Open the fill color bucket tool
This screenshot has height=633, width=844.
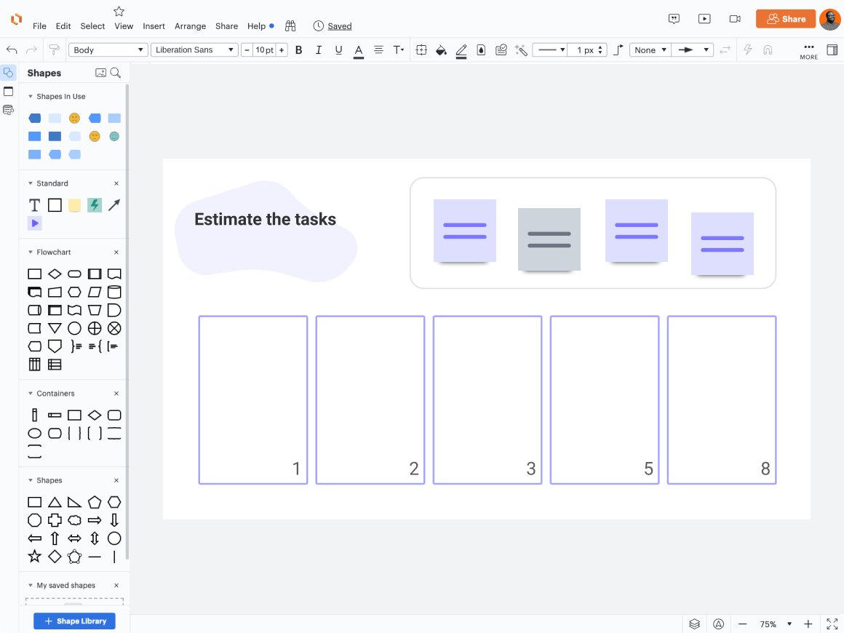tap(441, 50)
